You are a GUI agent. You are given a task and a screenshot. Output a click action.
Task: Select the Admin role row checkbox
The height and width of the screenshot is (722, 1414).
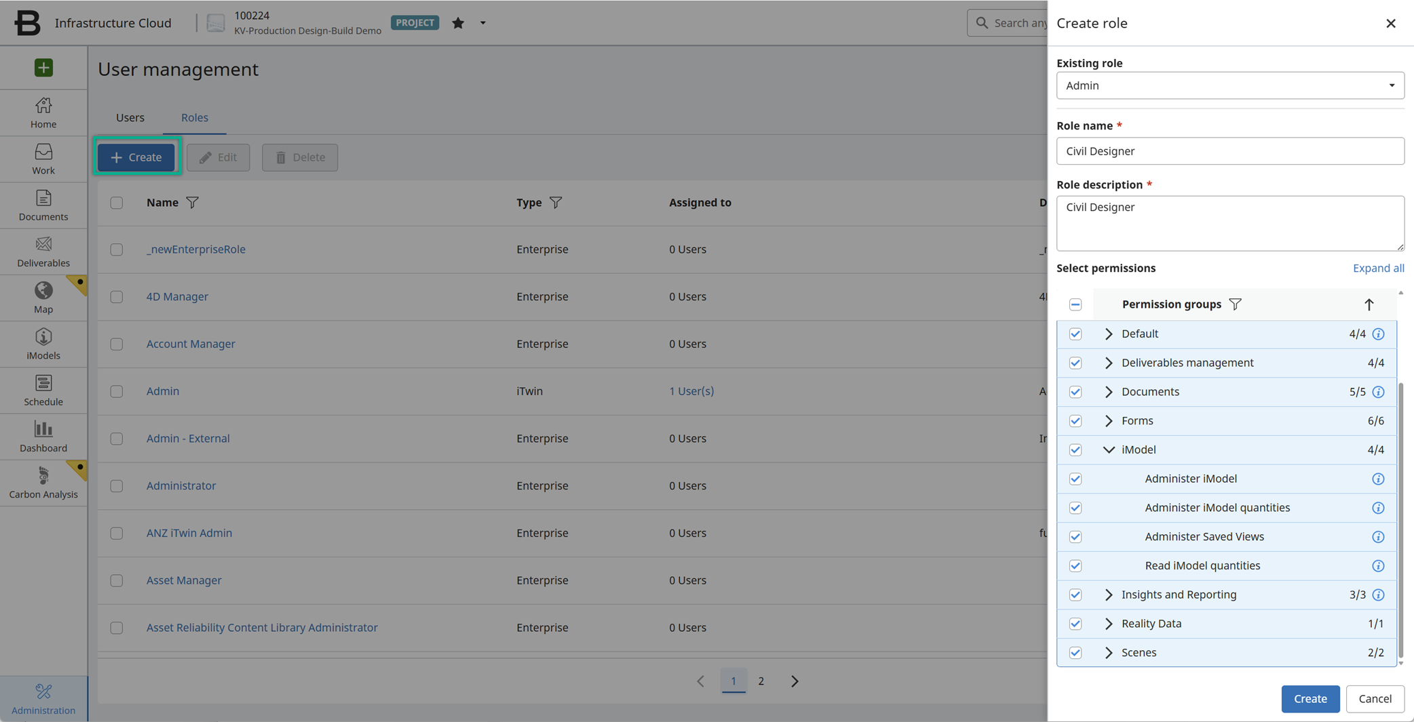point(117,392)
